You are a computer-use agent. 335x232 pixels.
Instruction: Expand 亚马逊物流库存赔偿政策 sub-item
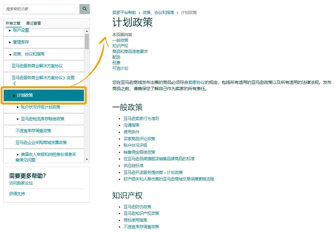pos(18,119)
